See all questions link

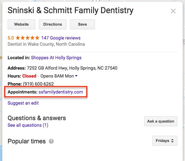[28, 125]
